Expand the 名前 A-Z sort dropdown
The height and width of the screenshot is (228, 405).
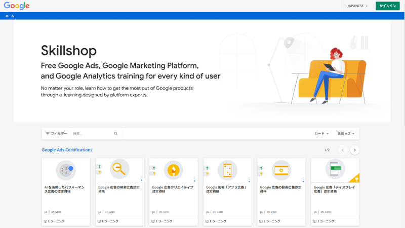click(x=346, y=134)
